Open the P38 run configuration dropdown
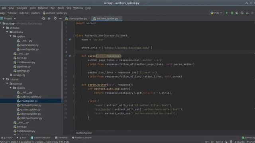Image resolution: width=255 pixels, height=143 pixels. point(216,13)
